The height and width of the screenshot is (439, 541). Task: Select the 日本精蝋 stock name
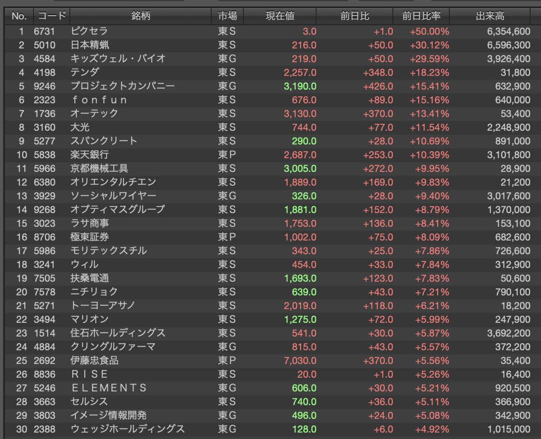pyautogui.click(x=90, y=45)
